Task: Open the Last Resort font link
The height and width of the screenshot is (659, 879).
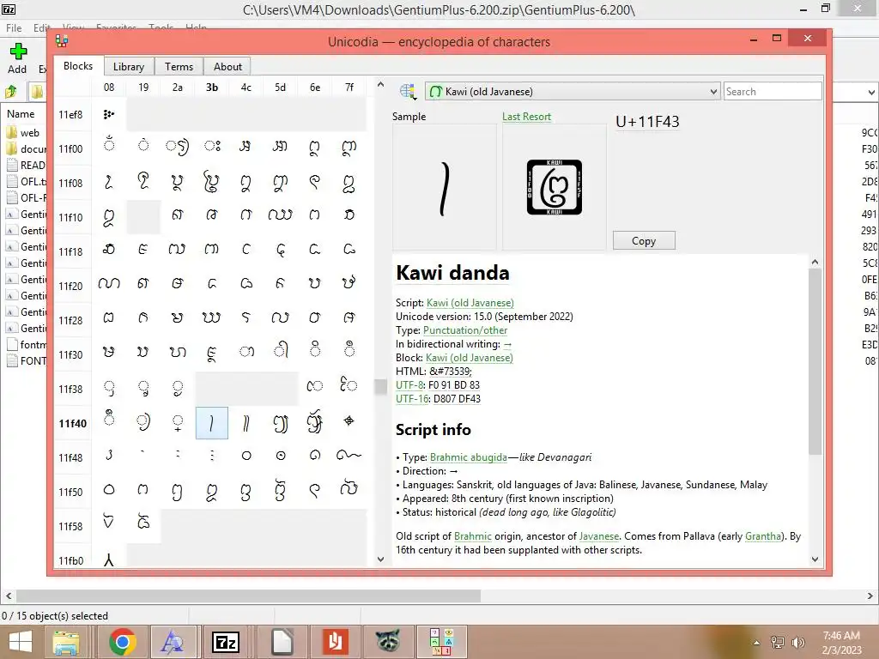Action: (x=526, y=117)
